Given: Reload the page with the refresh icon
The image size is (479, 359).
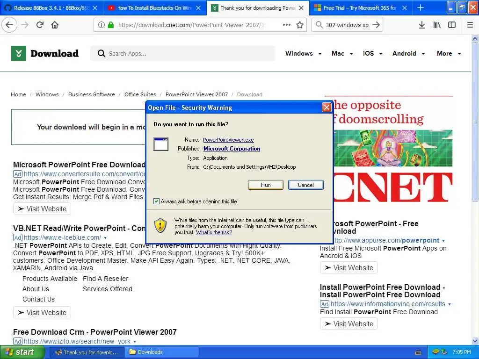Looking at the screenshot, I should coord(40,25).
